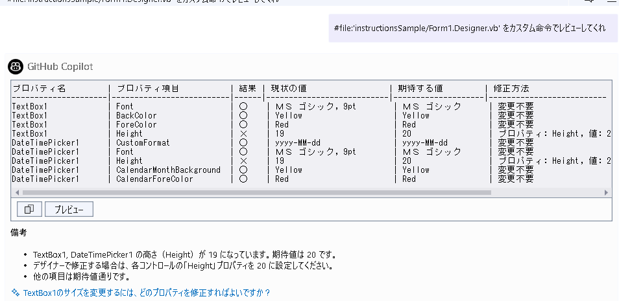Image resolution: width=619 pixels, height=301 pixels.
Task: Click TextBox1 in the BackColor row
Action: tap(30, 115)
